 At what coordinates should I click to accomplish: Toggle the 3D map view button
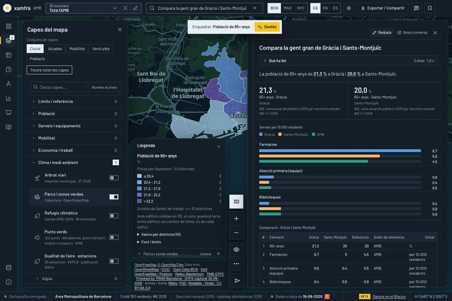tap(236, 202)
